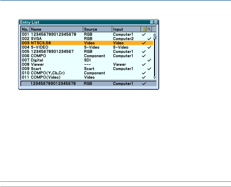
Task: Toggle skip checkmark for Scart entry
Action: (149, 69)
